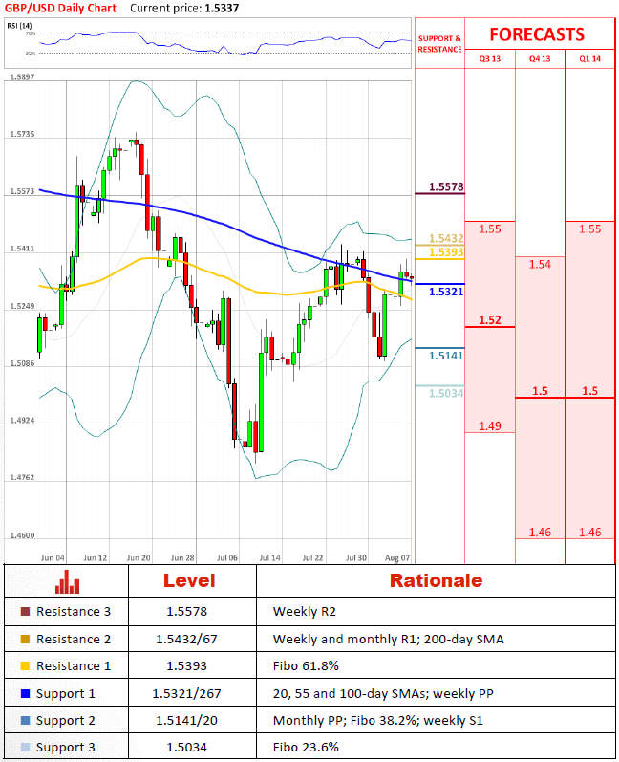The image size is (619, 762).
Task: Click the current price value 1.5337
Action: point(222,9)
